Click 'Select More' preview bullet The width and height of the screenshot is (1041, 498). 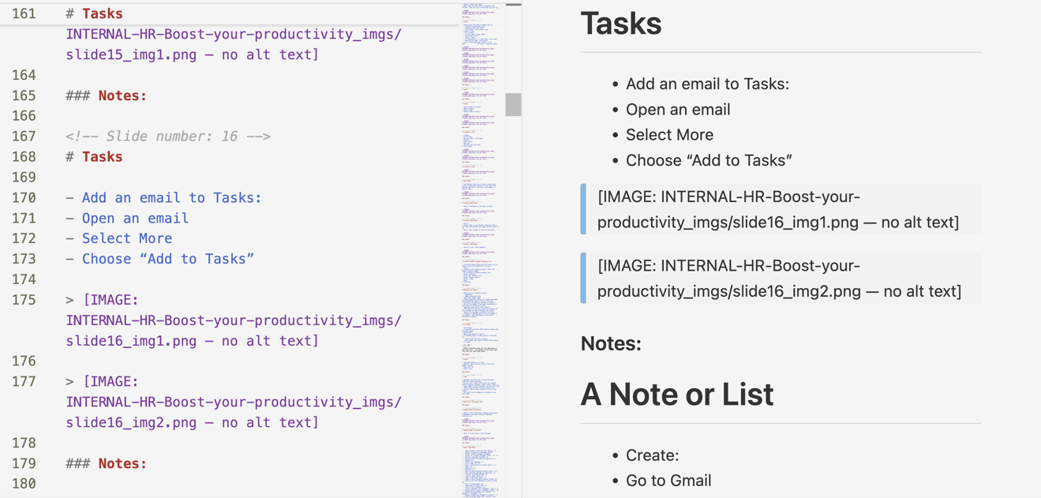pyautogui.click(x=669, y=135)
